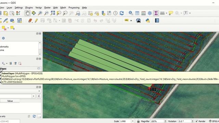Open the Raster menu
Viewport: 219px width, 123px height.
pos(48,8)
